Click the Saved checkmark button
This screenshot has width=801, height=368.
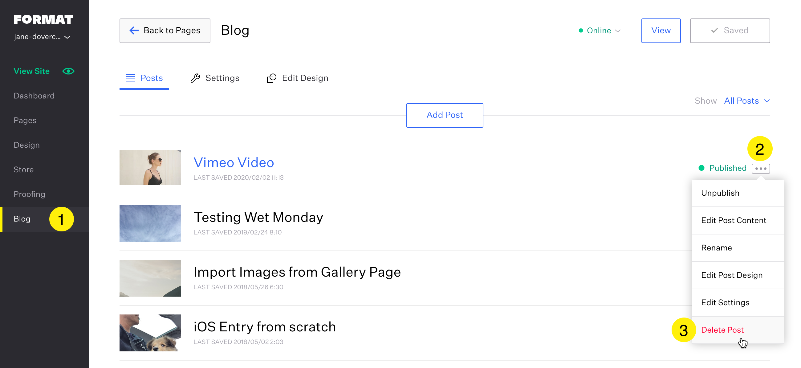[730, 30]
